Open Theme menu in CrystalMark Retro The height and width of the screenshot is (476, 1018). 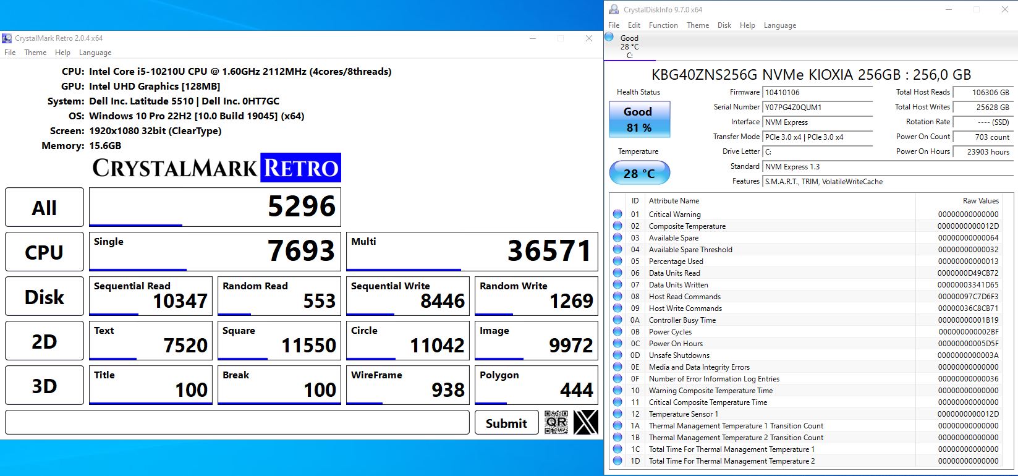pos(35,53)
